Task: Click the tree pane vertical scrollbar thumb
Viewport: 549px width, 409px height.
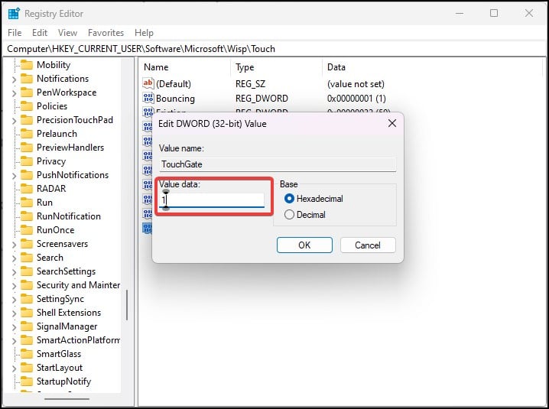Action: [x=127, y=305]
